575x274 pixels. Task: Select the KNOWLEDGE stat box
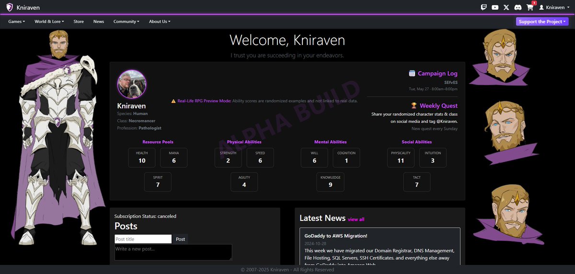(x=331, y=182)
